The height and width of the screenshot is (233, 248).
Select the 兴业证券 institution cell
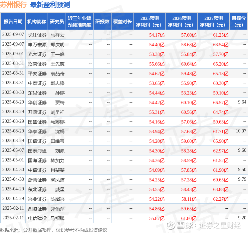(x=37, y=199)
